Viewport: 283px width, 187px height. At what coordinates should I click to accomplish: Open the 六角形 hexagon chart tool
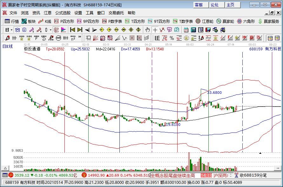pyautogui.click(x=246, y=21)
